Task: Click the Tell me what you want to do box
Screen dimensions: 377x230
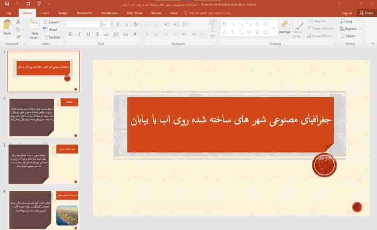Action: (x=208, y=13)
